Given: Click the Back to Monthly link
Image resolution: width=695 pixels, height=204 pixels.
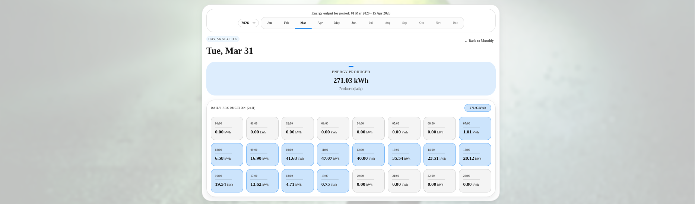Looking at the screenshot, I should coord(479,41).
